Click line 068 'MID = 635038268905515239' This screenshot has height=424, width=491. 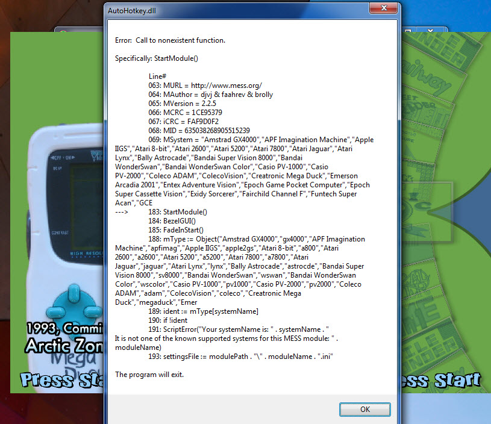pyautogui.click(x=199, y=131)
